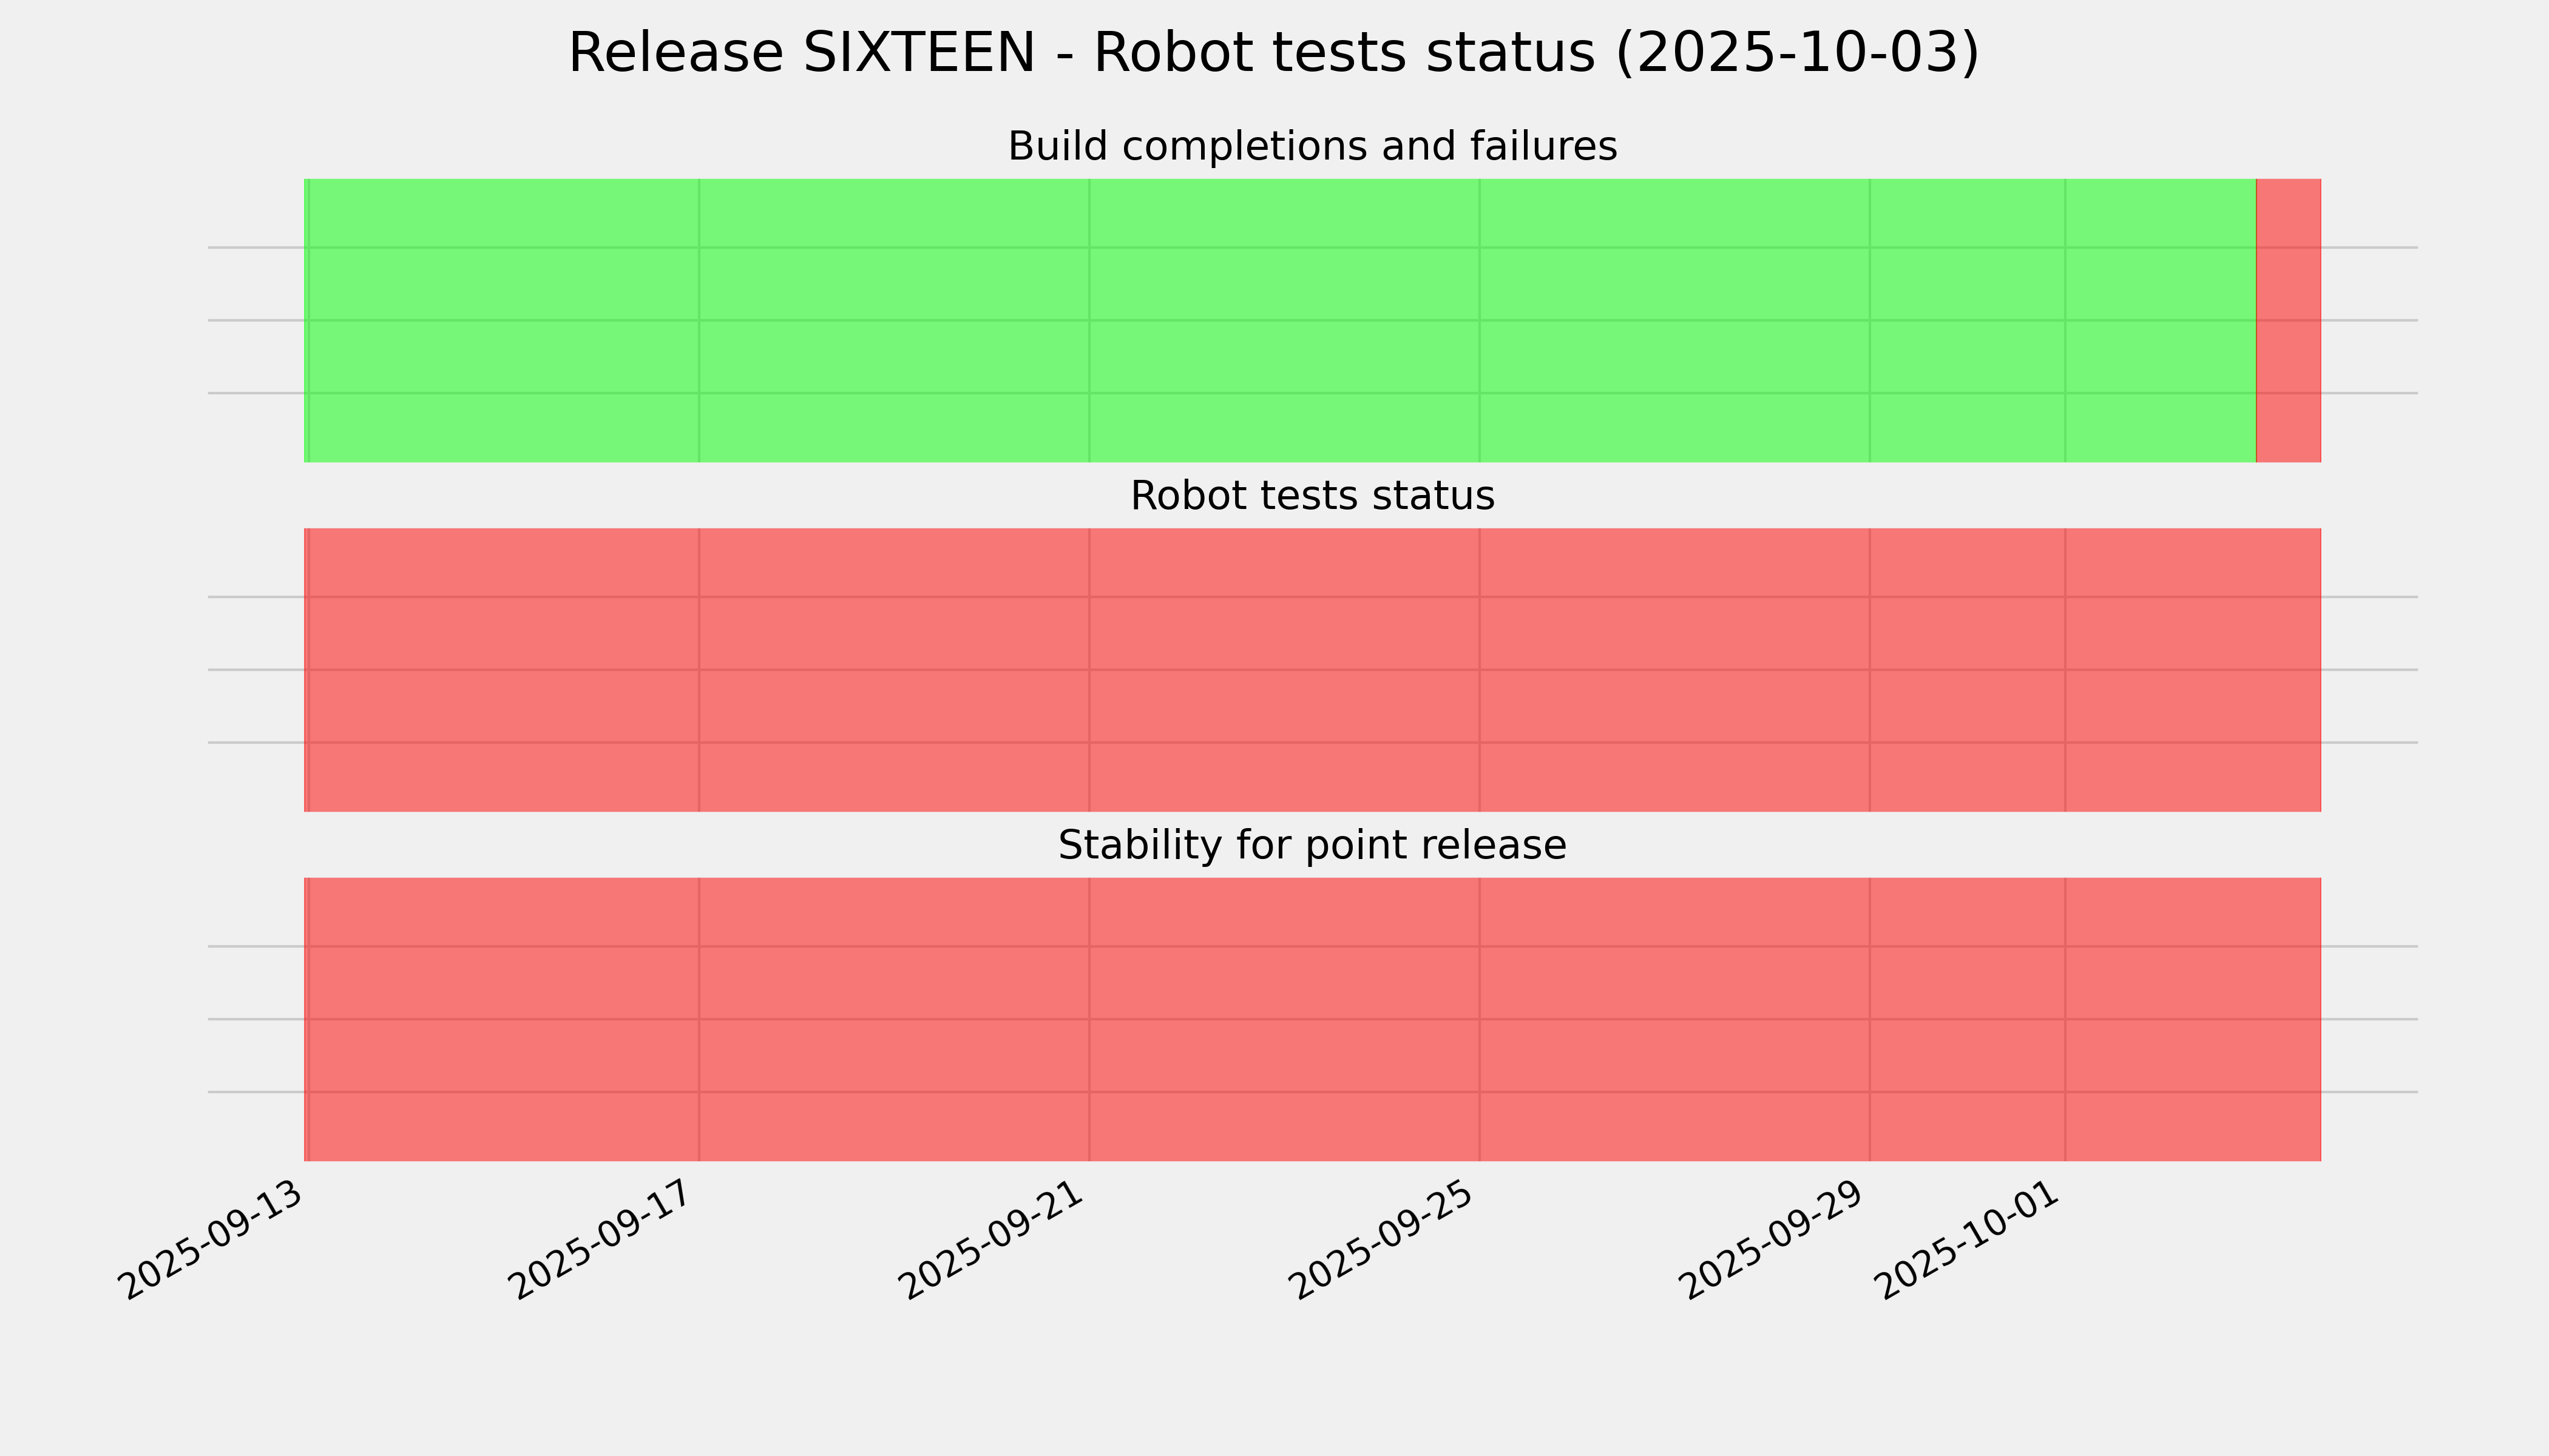2549x1456 pixels.
Task: Click the main title "Release SIXTEEN" heading
Action: 1273,54
